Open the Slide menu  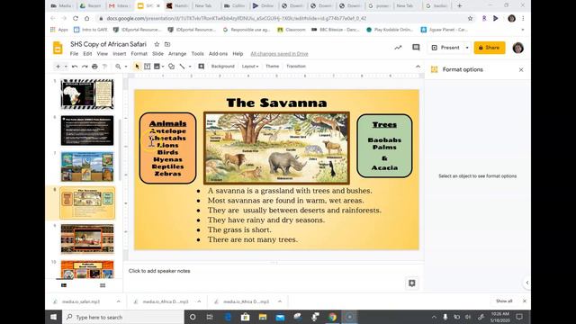pos(158,54)
